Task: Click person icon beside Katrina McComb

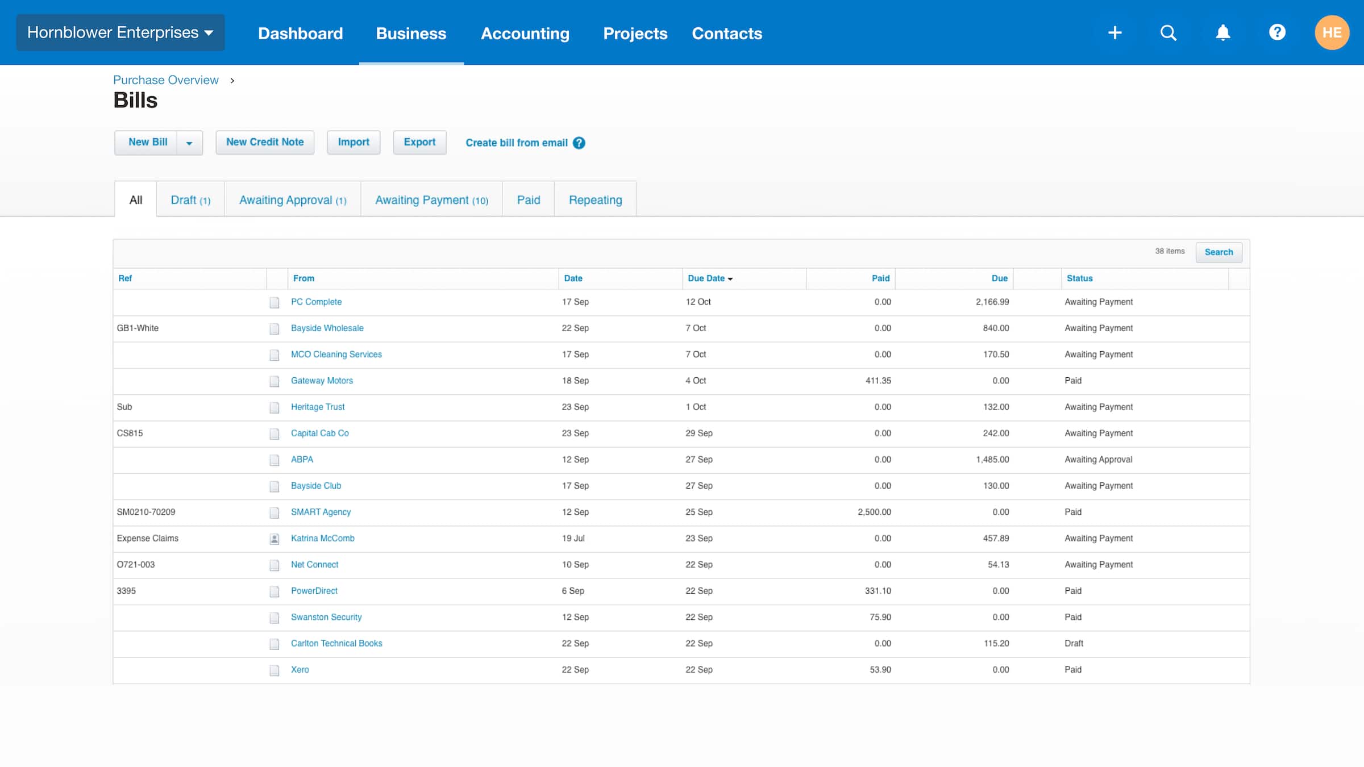Action: 275,538
